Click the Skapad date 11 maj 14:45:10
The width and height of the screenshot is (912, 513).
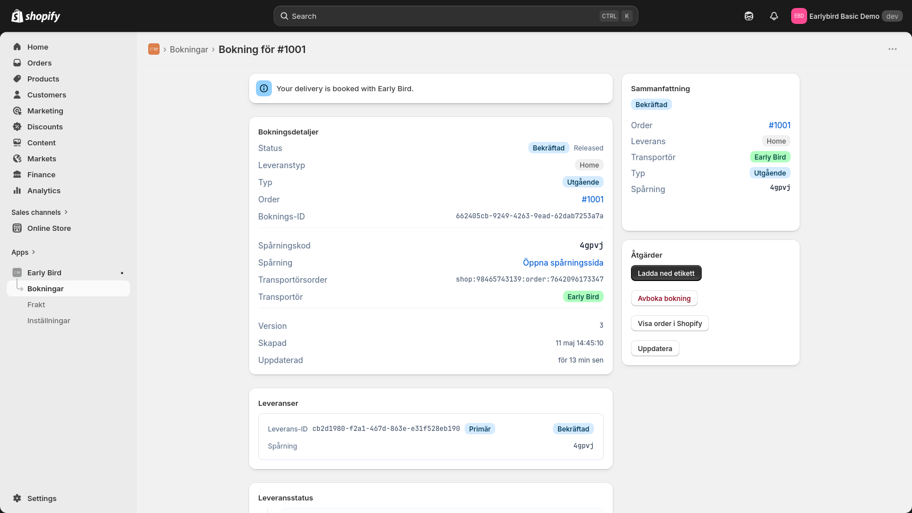click(x=580, y=343)
